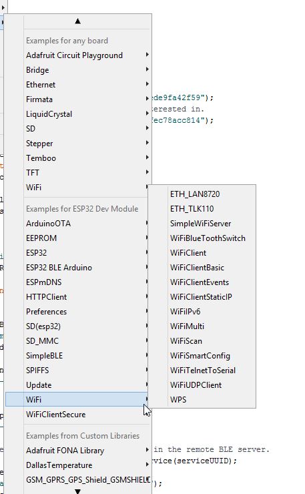Select the SimpleWiFiServer example
Screen dimensions: 305x494
(202, 224)
